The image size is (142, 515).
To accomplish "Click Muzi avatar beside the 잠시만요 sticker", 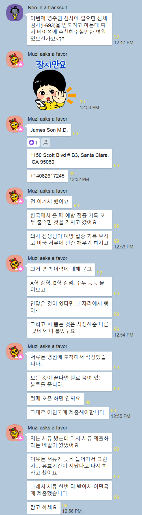I will (x=15, y=59).
